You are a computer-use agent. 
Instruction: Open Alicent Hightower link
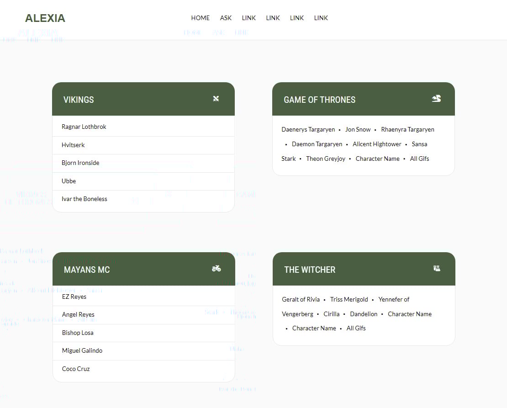(377, 144)
